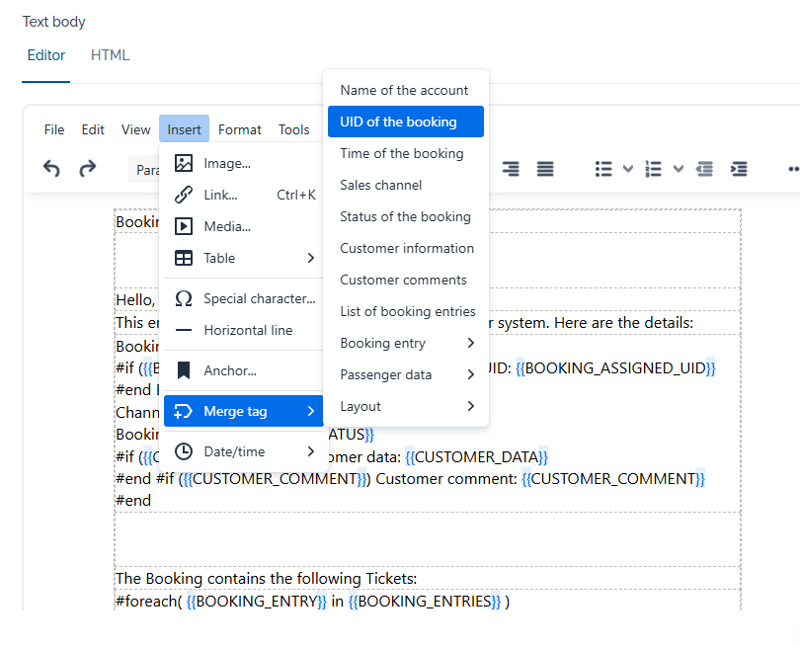The height and width of the screenshot is (647, 800).
Task: Click the Redo arrow icon
Action: [87, 168]
